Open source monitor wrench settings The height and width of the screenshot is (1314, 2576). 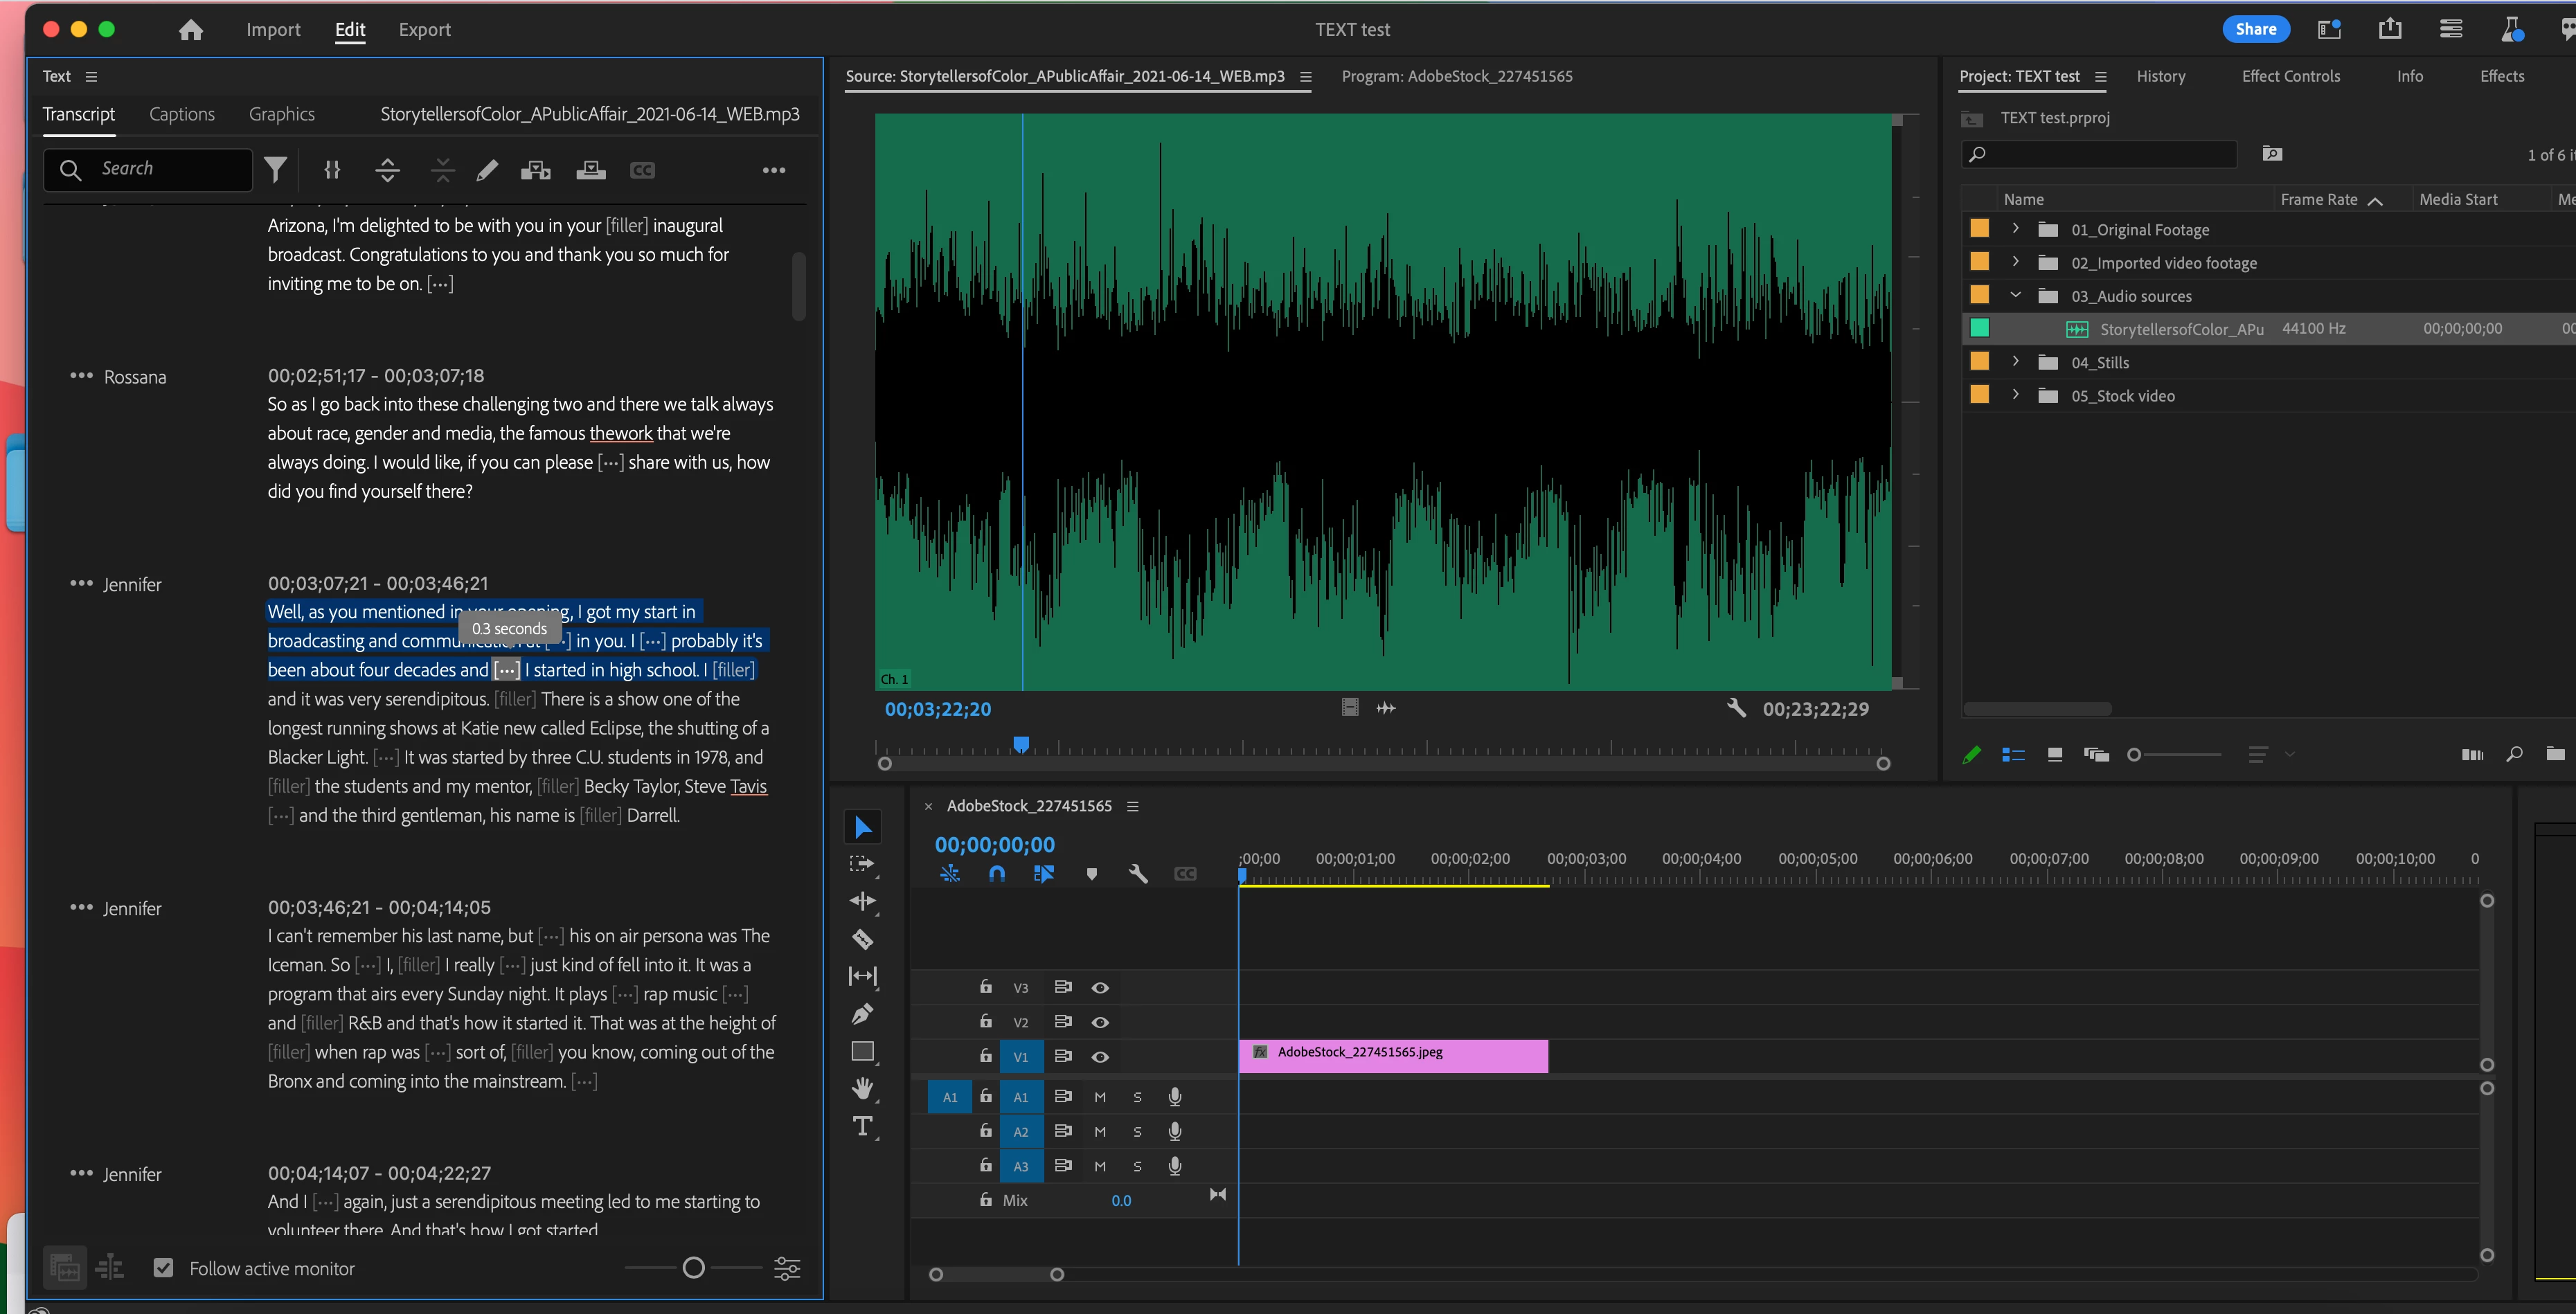[1736, 708]
